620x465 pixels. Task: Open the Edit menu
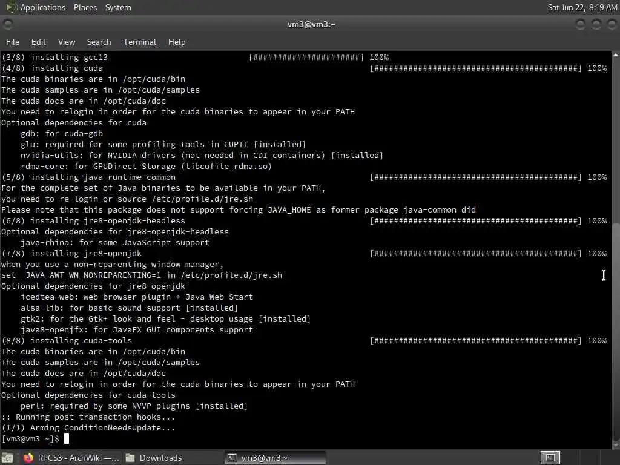click(x=38, y=42)
